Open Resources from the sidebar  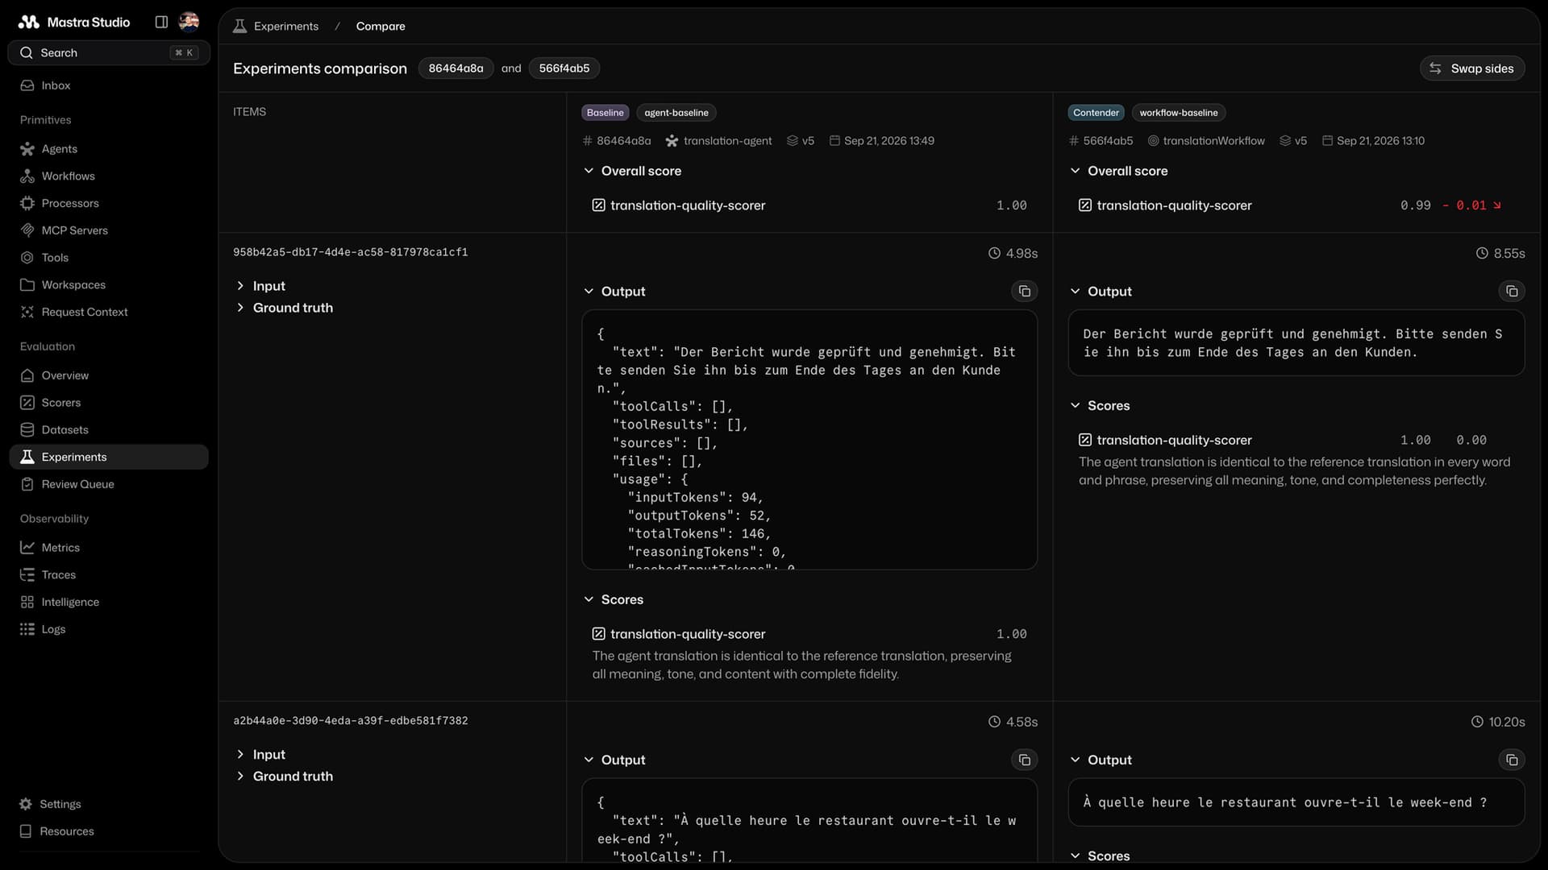click(109, 831)
